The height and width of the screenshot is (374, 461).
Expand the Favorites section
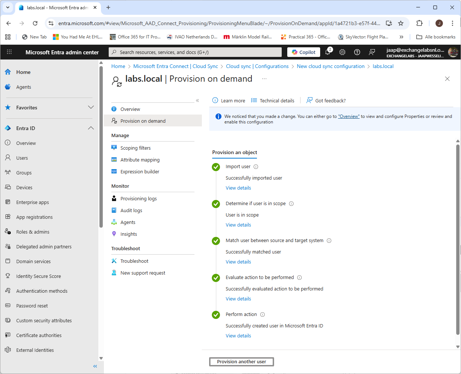click(x=91, y=108)
